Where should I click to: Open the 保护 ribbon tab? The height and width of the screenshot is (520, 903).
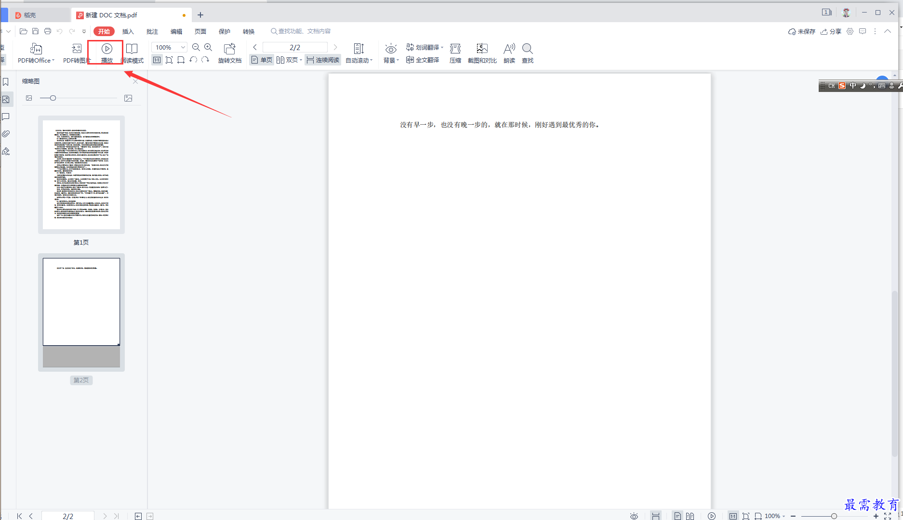tap(225, 31)
